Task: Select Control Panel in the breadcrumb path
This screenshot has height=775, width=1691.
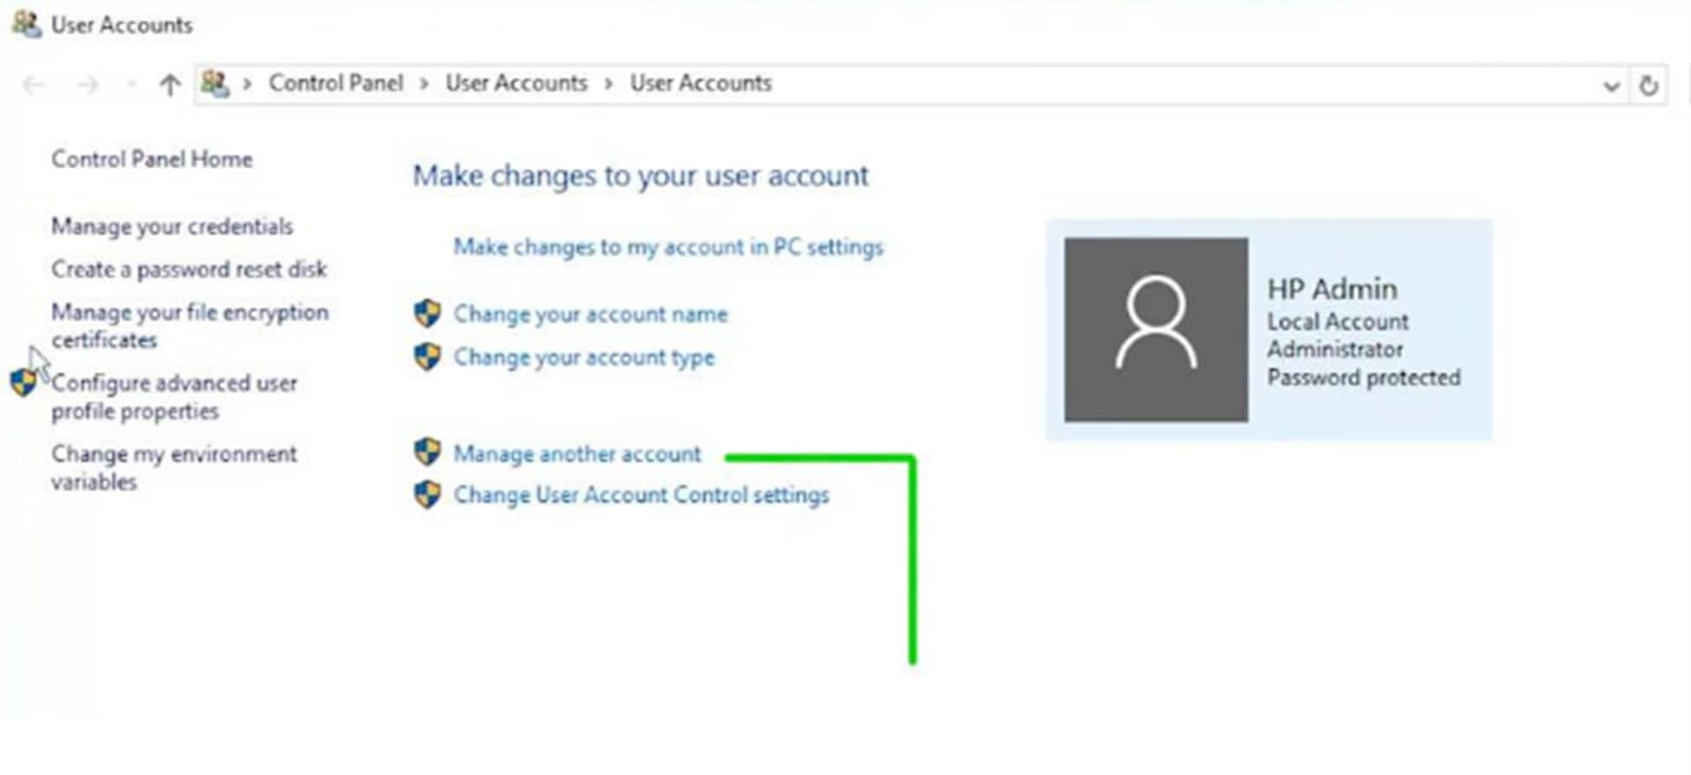Action: click(x=336, y=83)
